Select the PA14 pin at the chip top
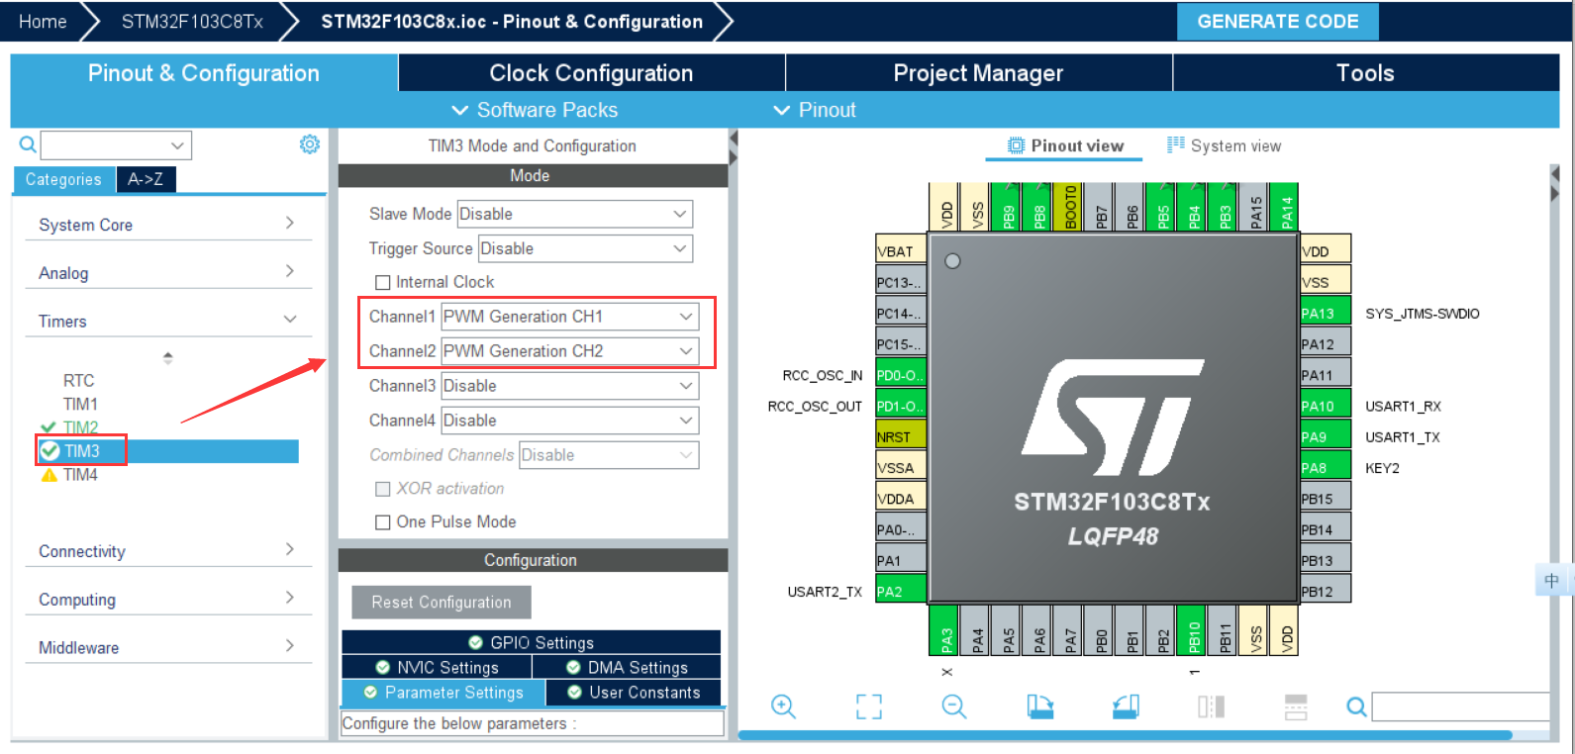 (x=1285, y=207)
